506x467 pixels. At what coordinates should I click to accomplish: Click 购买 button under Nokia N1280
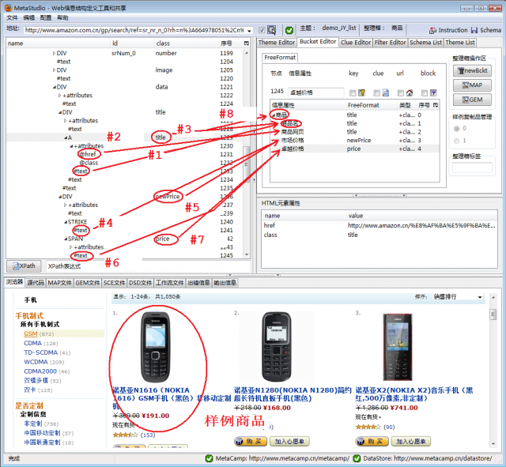click(251, 442)
